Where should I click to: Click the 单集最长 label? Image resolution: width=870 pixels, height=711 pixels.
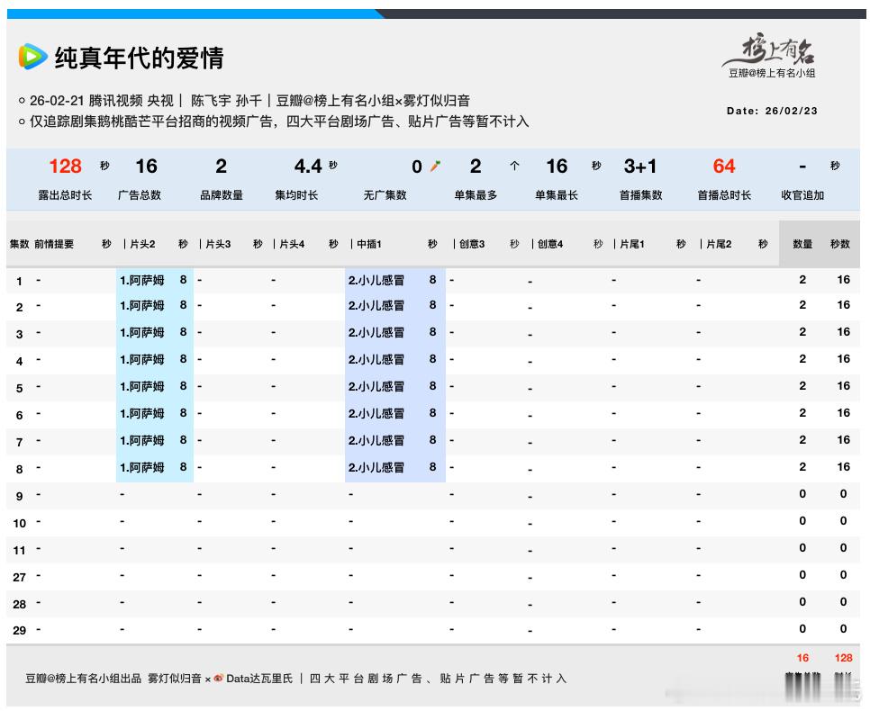tap(557, 195)
